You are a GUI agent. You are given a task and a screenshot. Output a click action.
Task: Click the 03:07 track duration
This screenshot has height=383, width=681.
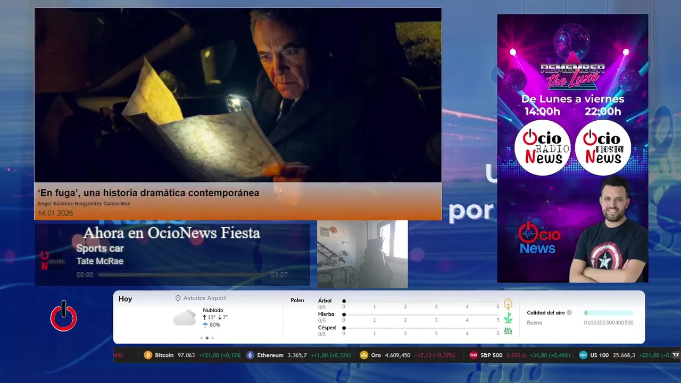(x=279, y=275)
